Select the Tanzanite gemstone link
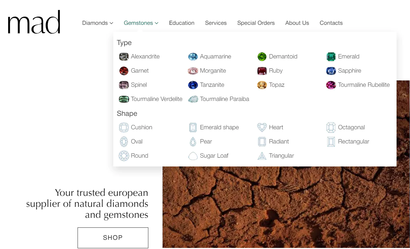 (212, 85)
